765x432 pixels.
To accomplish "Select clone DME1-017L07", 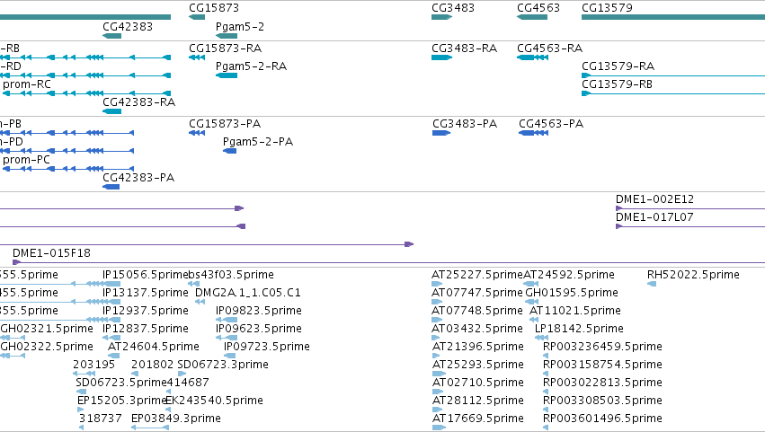I will 654,217.
